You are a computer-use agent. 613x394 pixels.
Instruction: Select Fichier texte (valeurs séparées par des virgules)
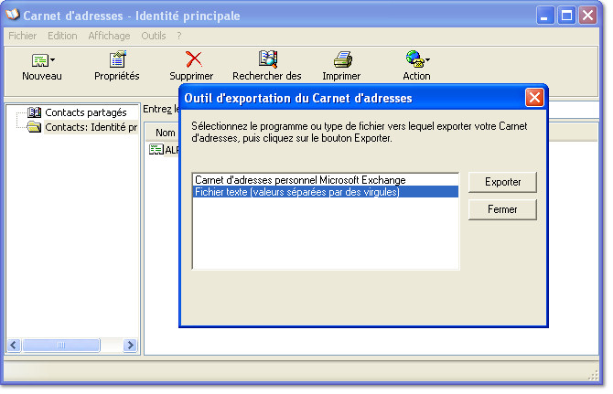pos(326,192)
